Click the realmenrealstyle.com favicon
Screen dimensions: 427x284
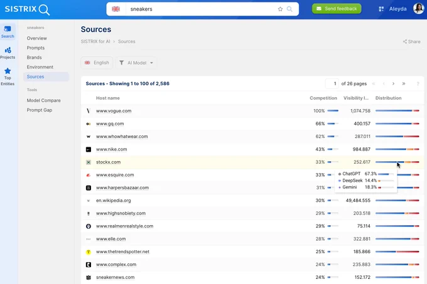[89, 226]
